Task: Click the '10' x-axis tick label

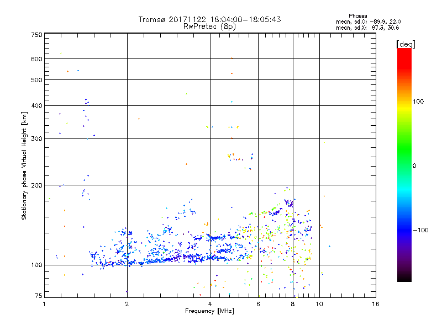Action: point(319,304)
